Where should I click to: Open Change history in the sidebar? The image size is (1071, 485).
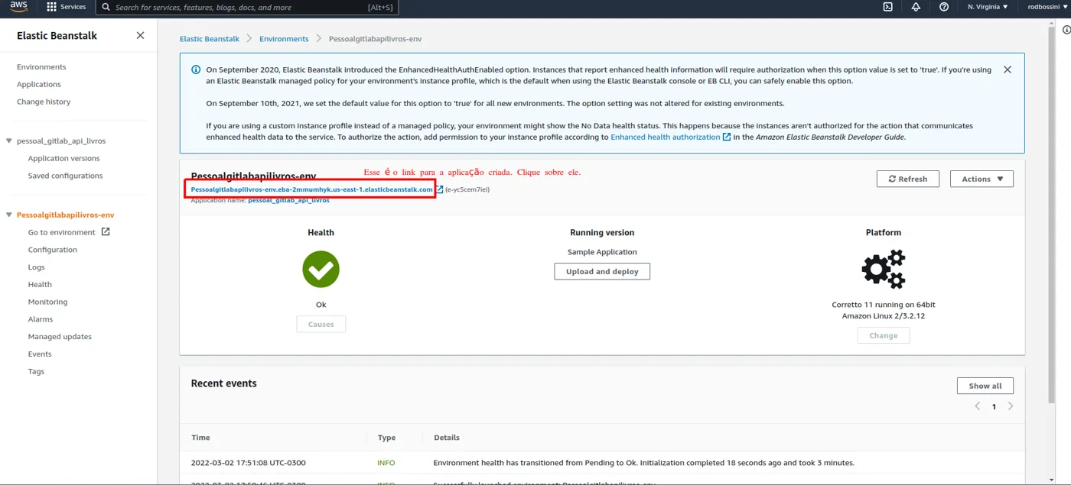click(44, 102)
